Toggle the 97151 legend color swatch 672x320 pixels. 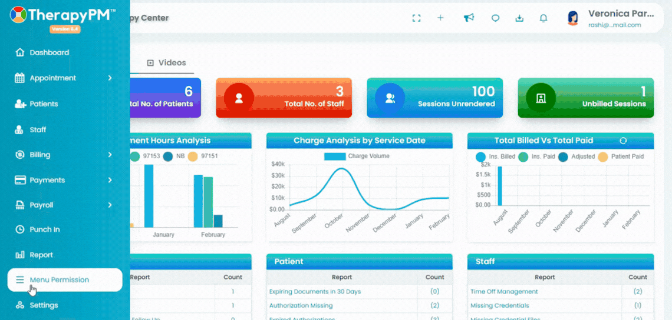[x=193, y=156]
